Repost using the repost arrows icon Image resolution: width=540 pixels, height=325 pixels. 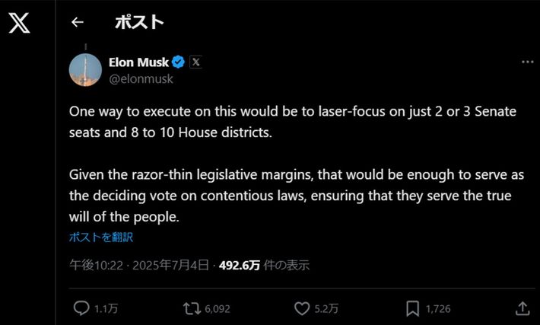point(192,308)
